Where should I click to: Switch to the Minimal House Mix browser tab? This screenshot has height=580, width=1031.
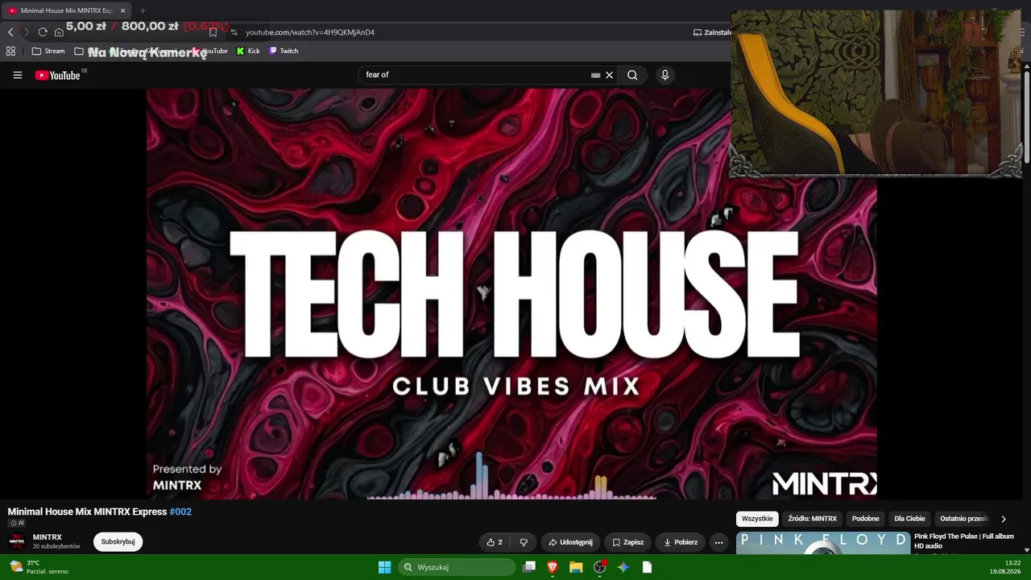(x=66, y=10)
